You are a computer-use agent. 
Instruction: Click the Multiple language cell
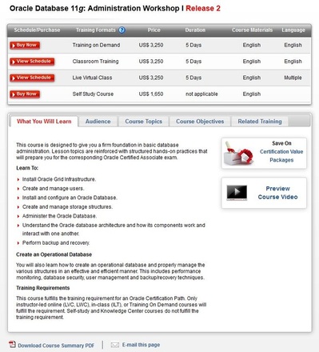293,78
